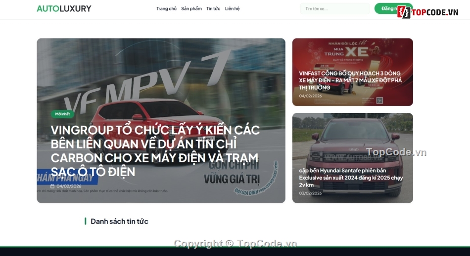470x256 pixels.
Task: Click the 04/02/2026 date on VinFast card
Action: (310, 96)
